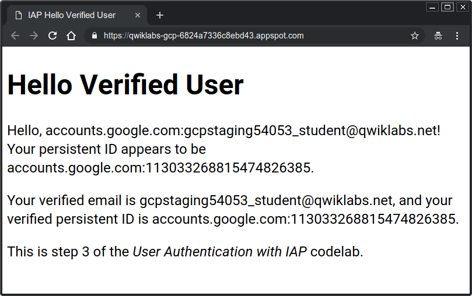Go to the browser home page

tap(71, 36)
